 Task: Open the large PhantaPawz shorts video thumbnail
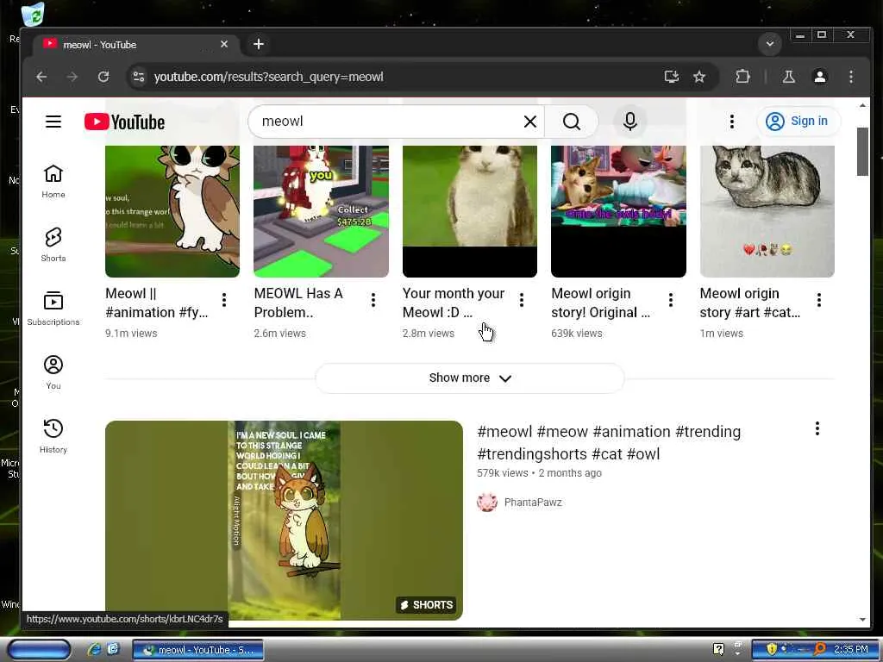point(284,520)
